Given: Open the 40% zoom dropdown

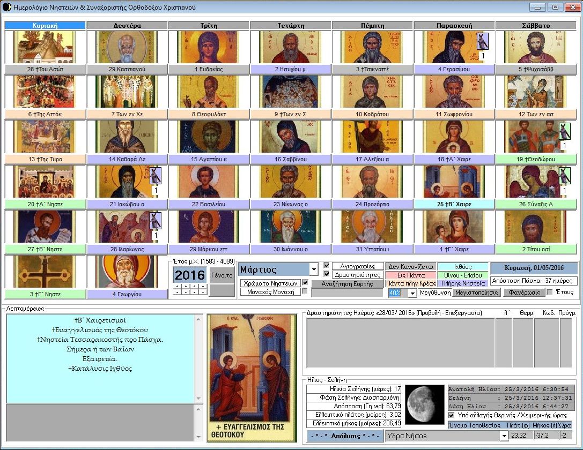Looking at the screenshot, I should click(412, 293).
